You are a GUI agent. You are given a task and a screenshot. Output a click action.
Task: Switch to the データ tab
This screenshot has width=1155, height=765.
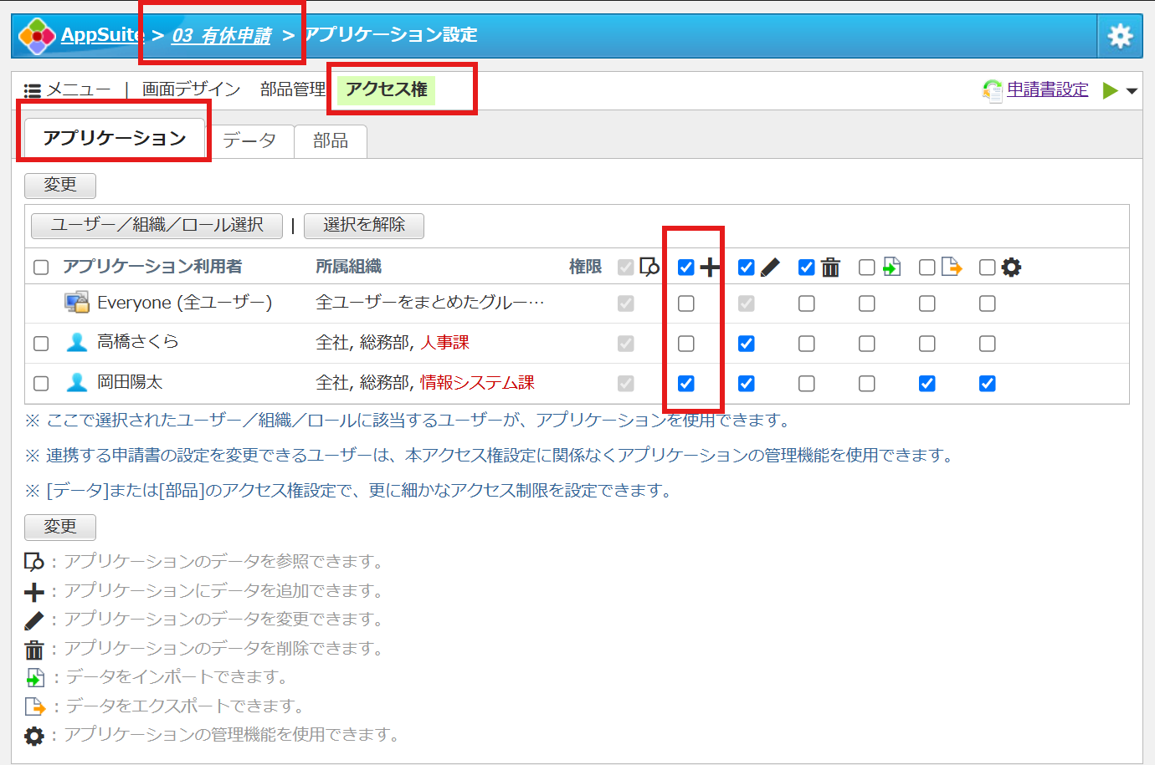(x=249, y=140)
